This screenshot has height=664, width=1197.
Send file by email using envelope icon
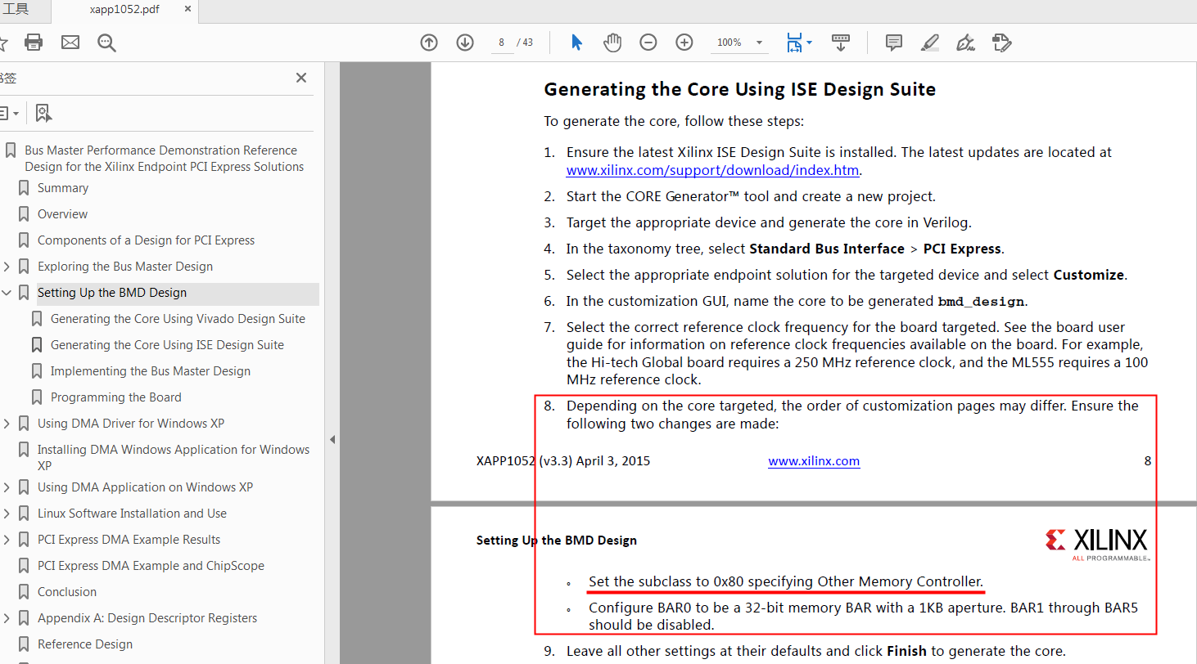70,43
